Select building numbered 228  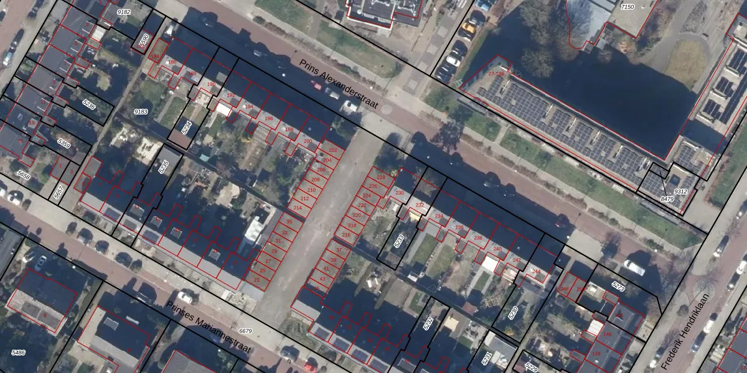tap(382, 178)
